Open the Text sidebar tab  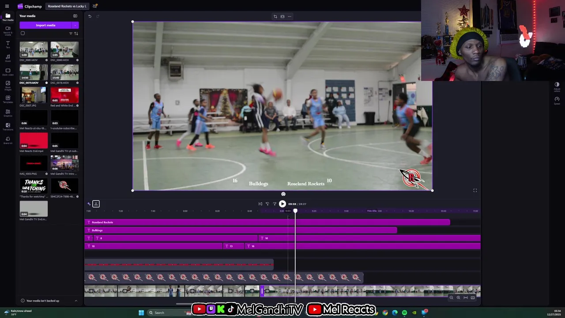pyautogui.click(x=8, y=45)
